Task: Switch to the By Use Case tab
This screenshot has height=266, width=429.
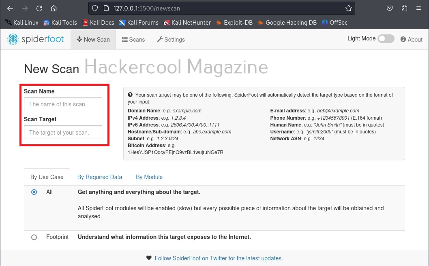Action: [x=47, y=177]
